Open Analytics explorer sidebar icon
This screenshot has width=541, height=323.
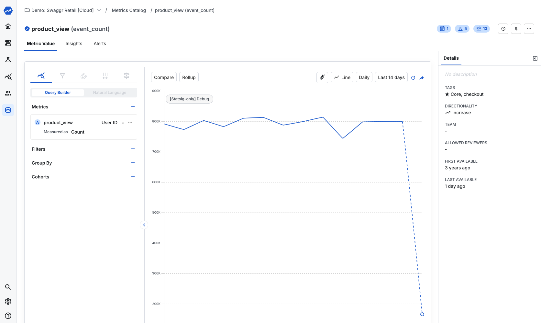(x=8, y=76)
